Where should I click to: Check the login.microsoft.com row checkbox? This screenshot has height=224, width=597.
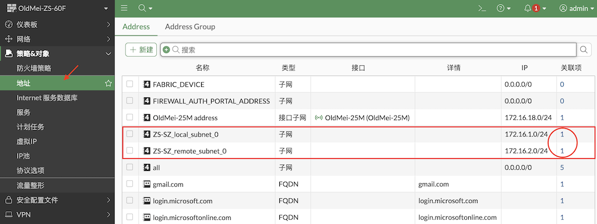[130, 201]
